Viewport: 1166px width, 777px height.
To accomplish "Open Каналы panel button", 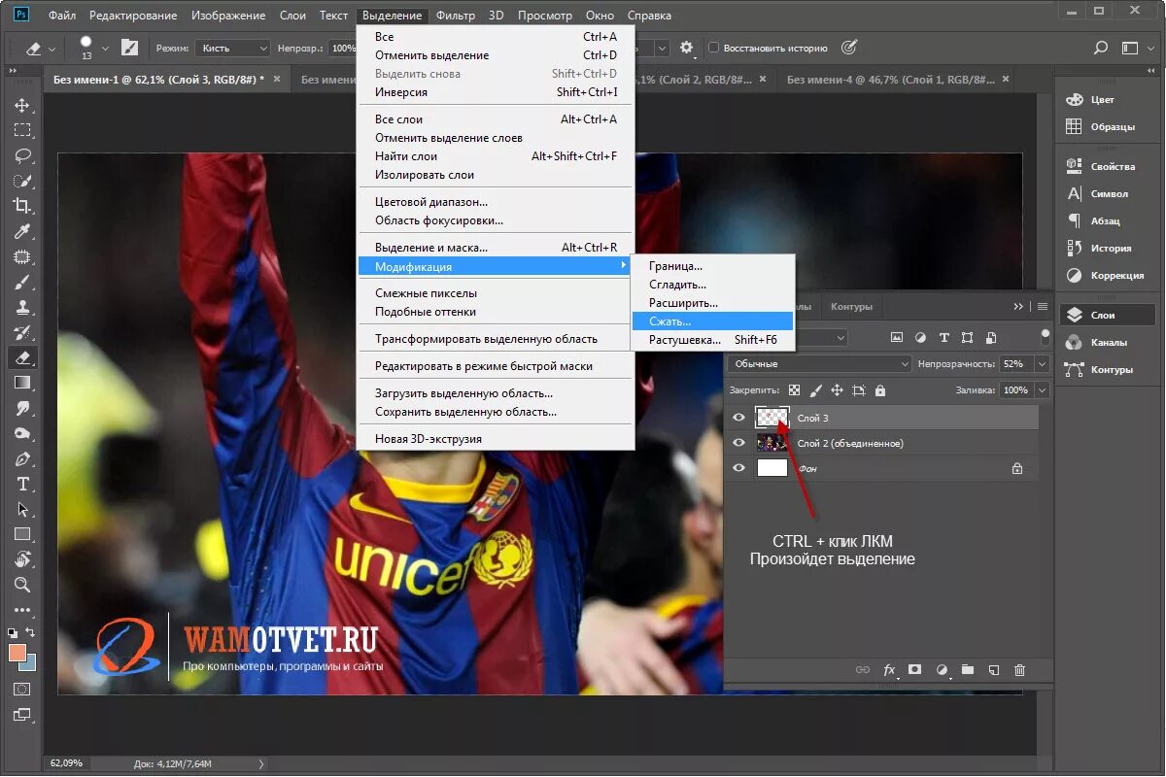I will tap(1108, 343).
